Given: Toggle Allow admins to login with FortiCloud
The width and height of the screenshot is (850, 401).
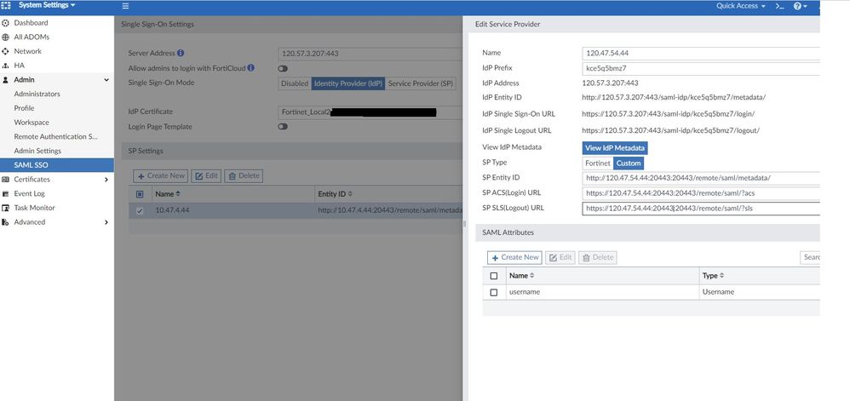Looking at the screenshot, I should coord(283,69).
